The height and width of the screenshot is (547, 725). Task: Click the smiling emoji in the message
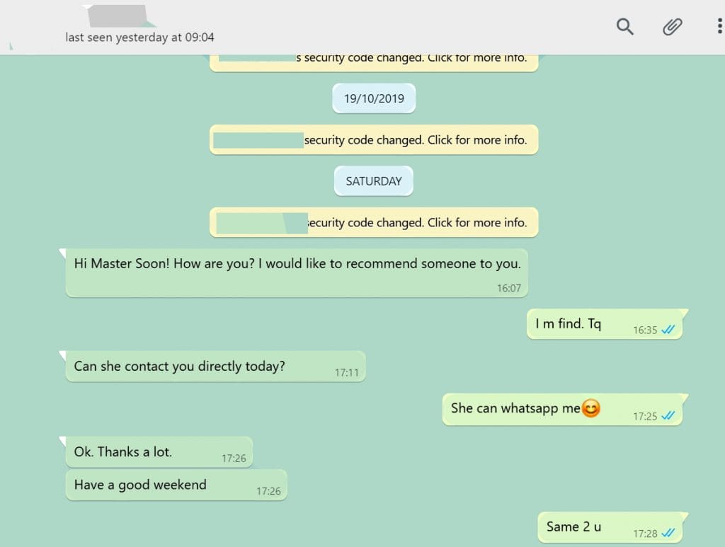[x=591, y=408]
